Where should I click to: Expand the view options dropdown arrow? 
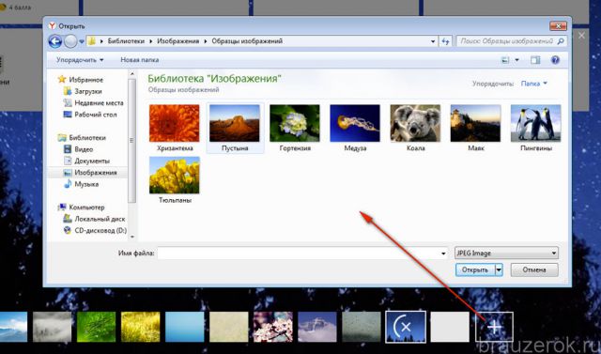coord(516,60)
